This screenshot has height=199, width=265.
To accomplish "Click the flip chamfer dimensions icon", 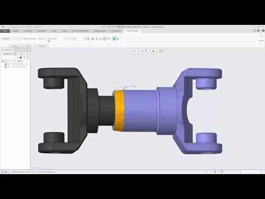I will point(88,39).
